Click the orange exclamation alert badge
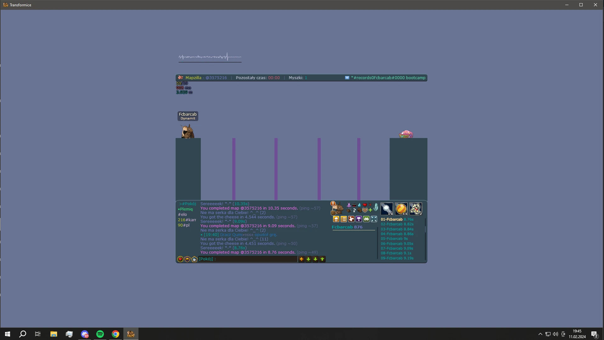604x340 pixels. pyautogui.click(x=333, y=204)
